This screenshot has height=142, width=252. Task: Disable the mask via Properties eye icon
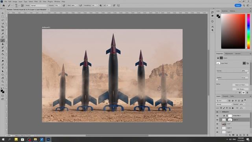243,93
